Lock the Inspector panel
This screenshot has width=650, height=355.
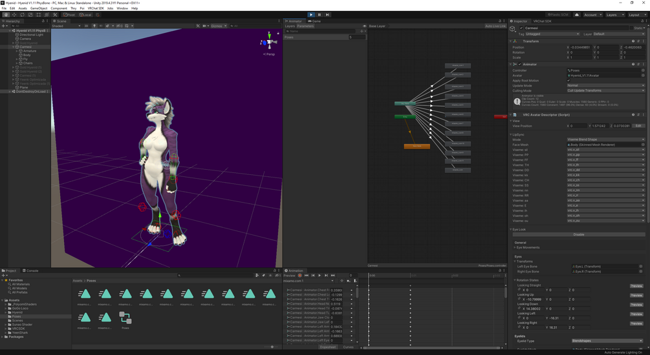tap(642, 21)
